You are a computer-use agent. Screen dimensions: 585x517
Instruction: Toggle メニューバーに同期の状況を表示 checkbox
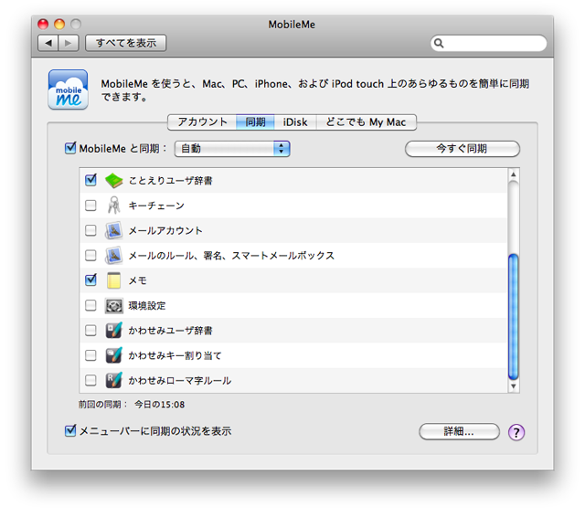click(x=70, y=431)
